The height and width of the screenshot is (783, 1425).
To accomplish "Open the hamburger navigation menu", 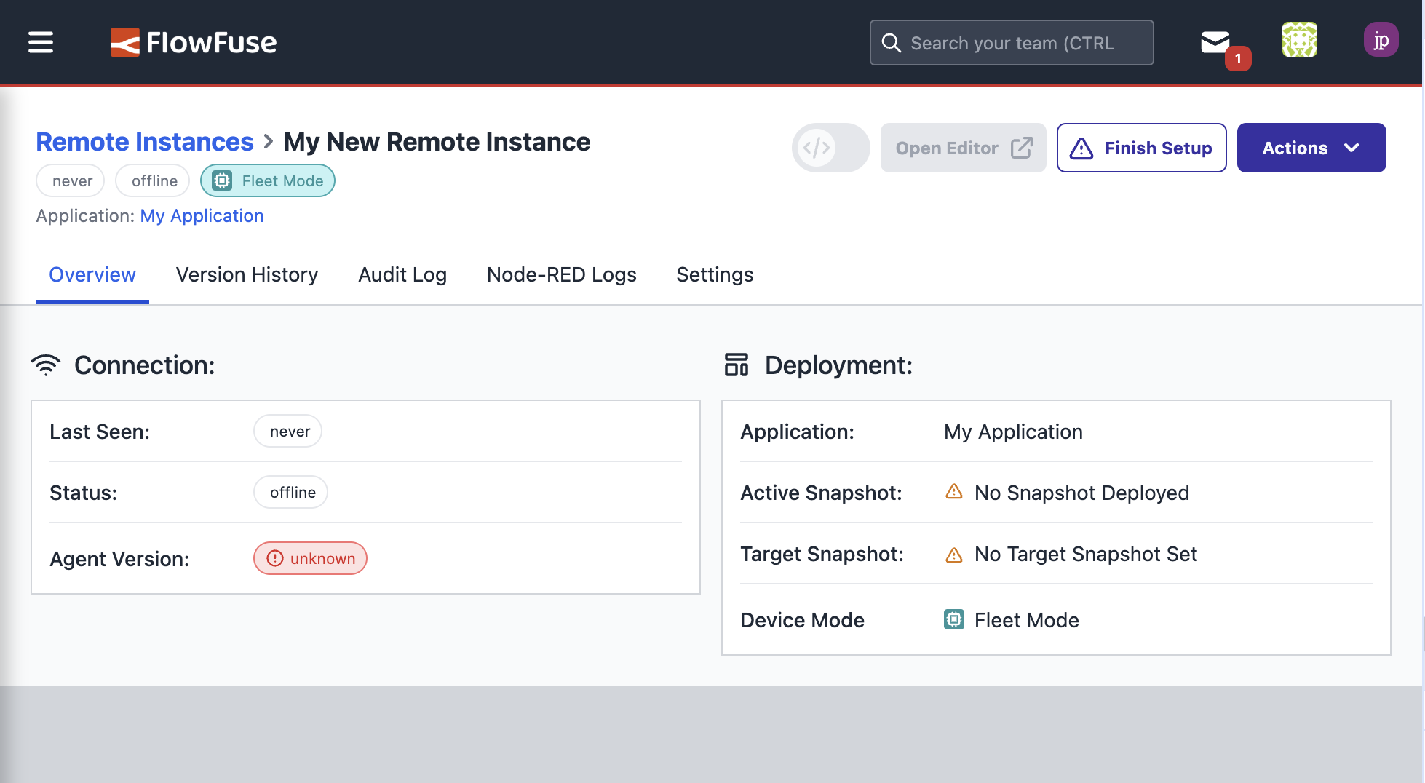I will [x=41, y=42].
